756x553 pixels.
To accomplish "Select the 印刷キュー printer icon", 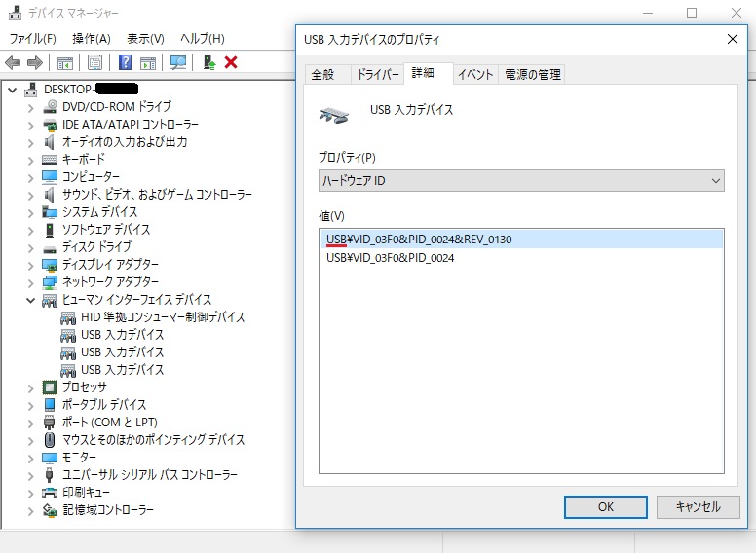I will coord(50,493).
